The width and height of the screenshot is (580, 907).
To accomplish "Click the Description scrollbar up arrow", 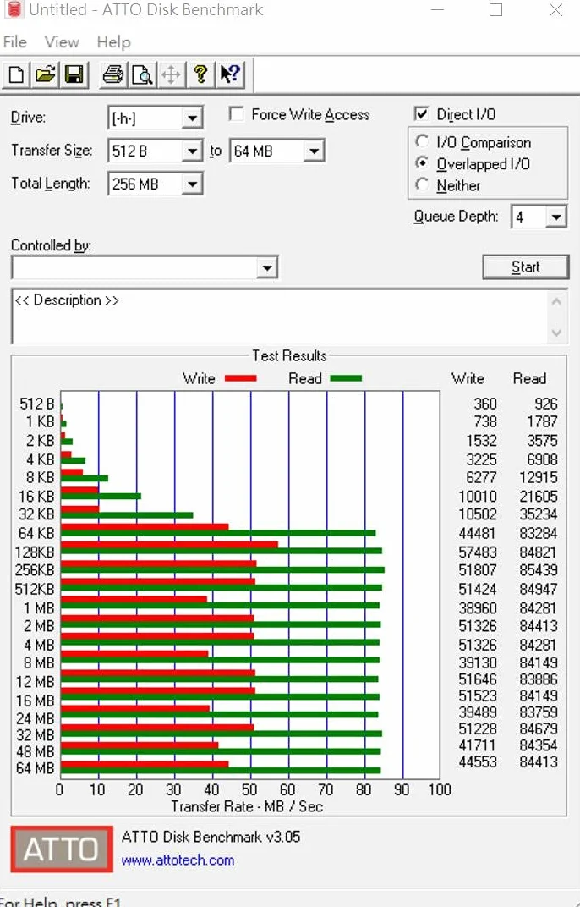I will [556, 302].
